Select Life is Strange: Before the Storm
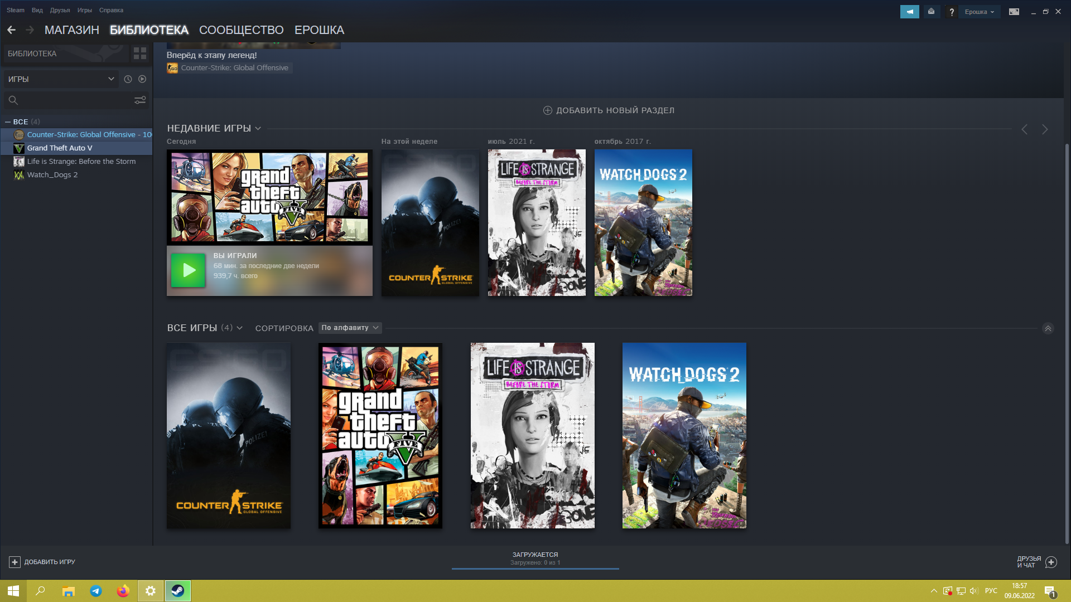 (x=76, y=161)
